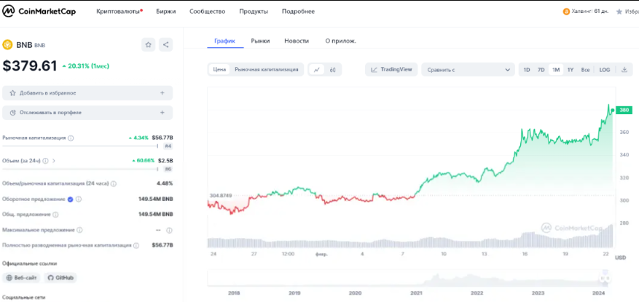Click the CoinMarketCap logo
This screenshot has height=302, width=639.
tap(39, 12)
